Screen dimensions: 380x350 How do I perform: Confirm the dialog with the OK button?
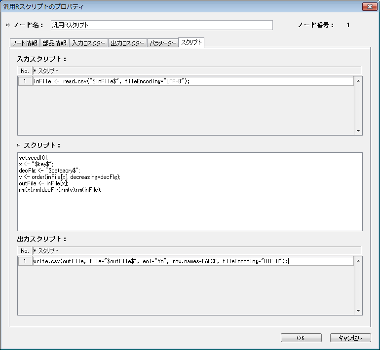(x=301, y=338)
